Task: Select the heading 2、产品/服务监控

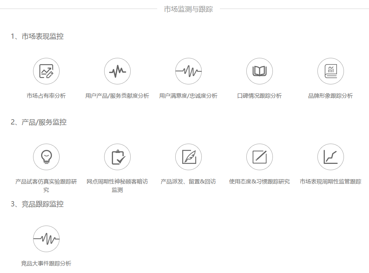Action: point(39,122)
